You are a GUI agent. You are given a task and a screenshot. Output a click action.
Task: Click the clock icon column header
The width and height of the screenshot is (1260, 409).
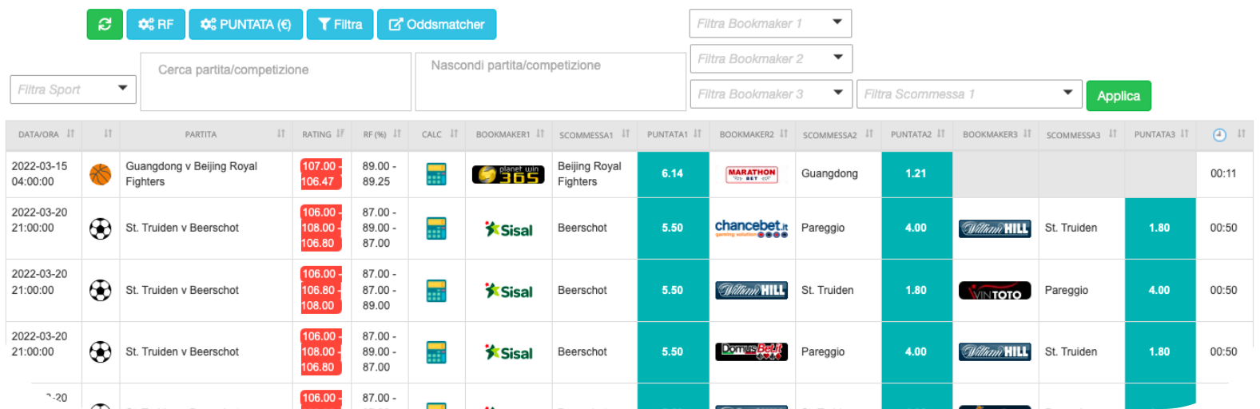click(x=1219, y=135)
